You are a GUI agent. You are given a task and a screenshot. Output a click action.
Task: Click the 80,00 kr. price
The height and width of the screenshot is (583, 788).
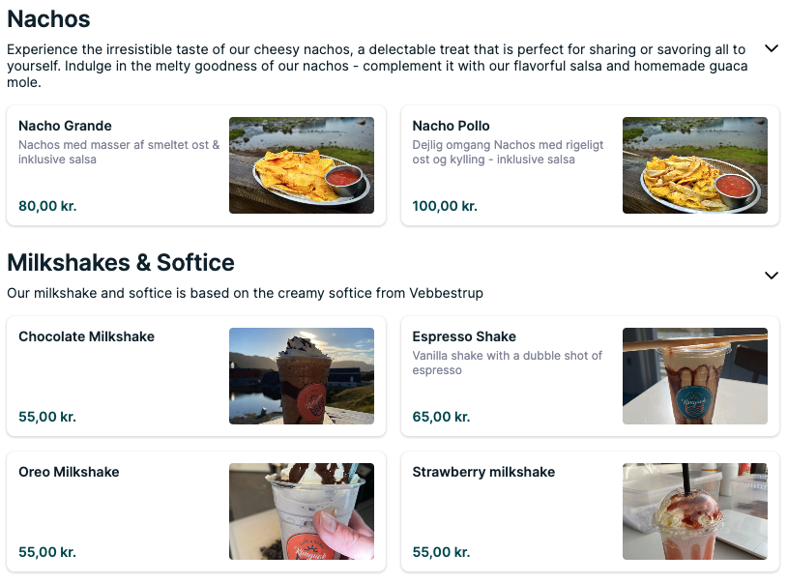tap(47, 206)
